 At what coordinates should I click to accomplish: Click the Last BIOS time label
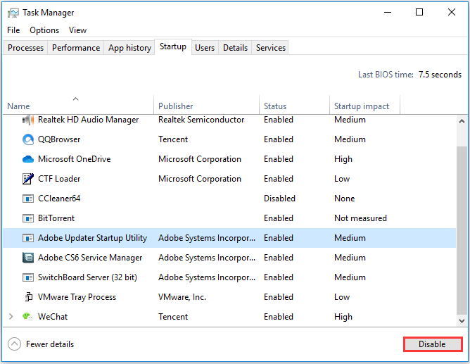tap(386, 75)
